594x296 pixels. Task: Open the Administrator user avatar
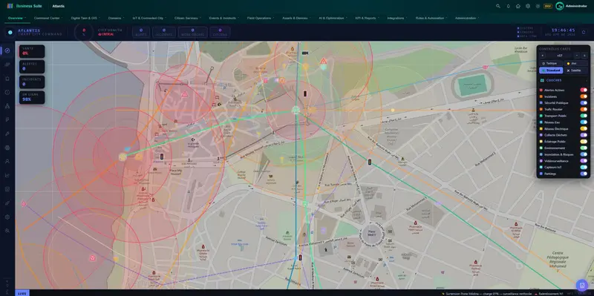560,6
